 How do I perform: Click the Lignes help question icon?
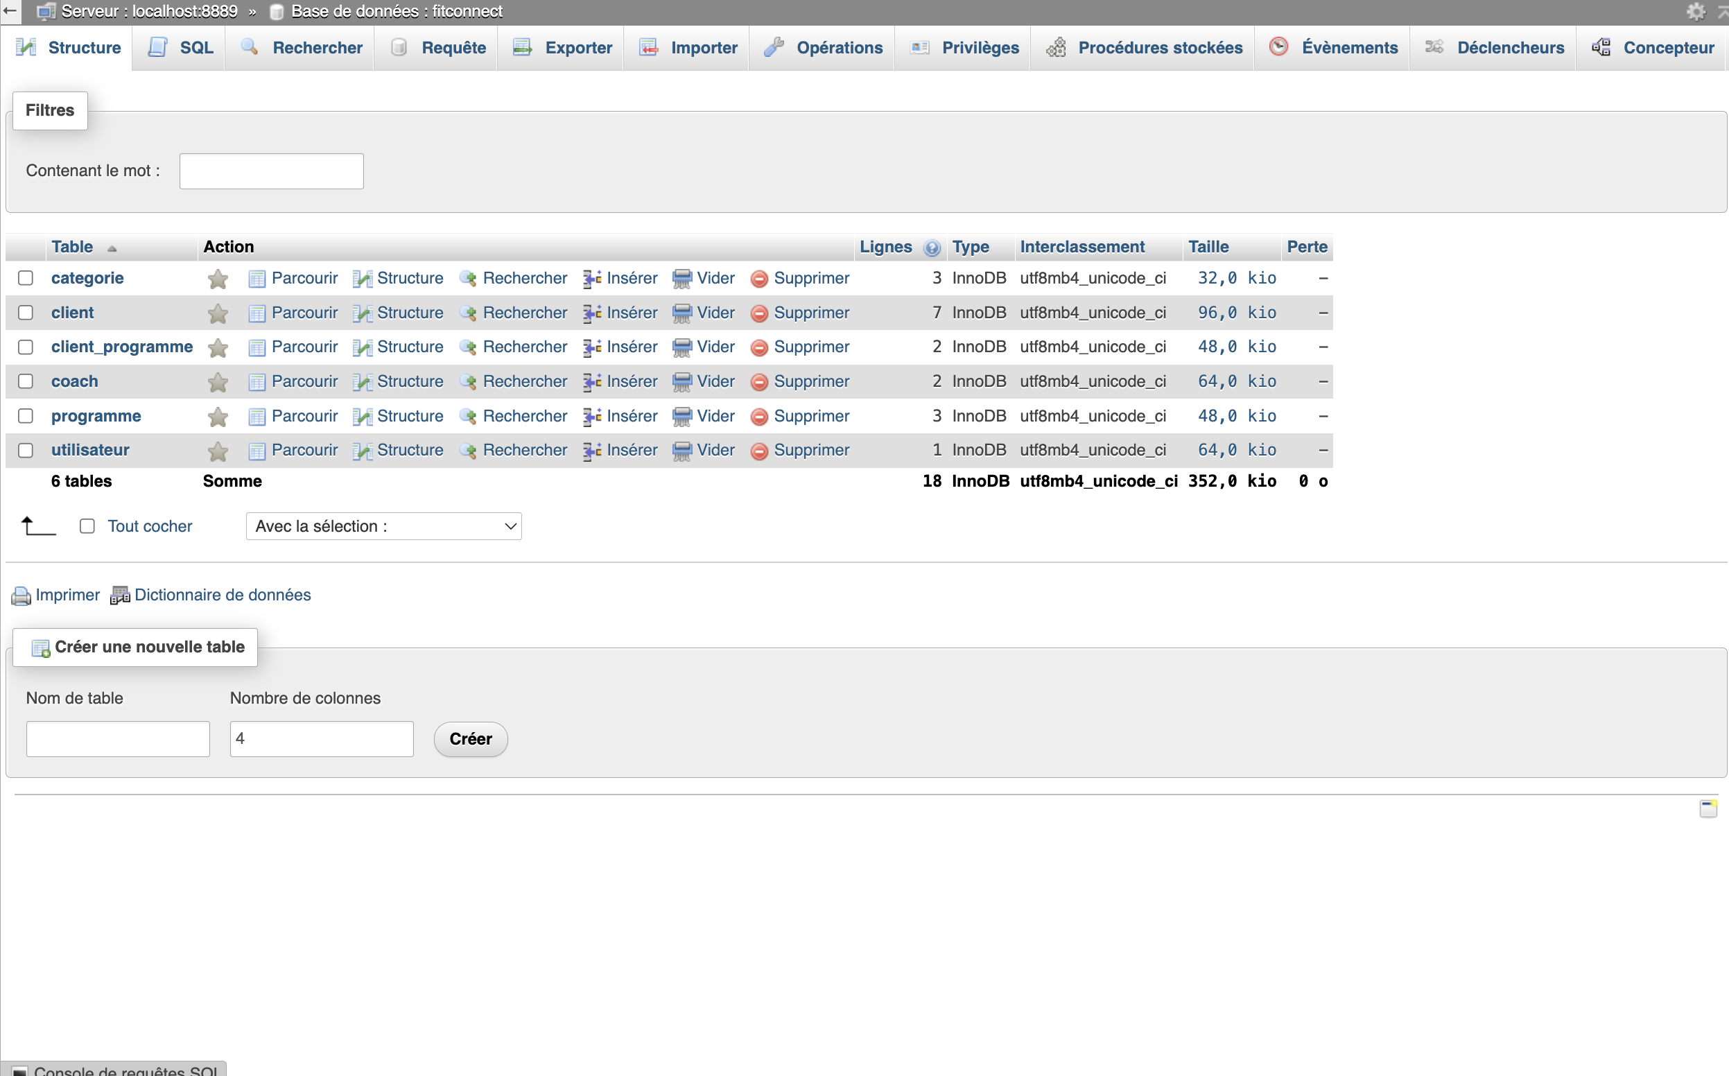coord(931,248)
